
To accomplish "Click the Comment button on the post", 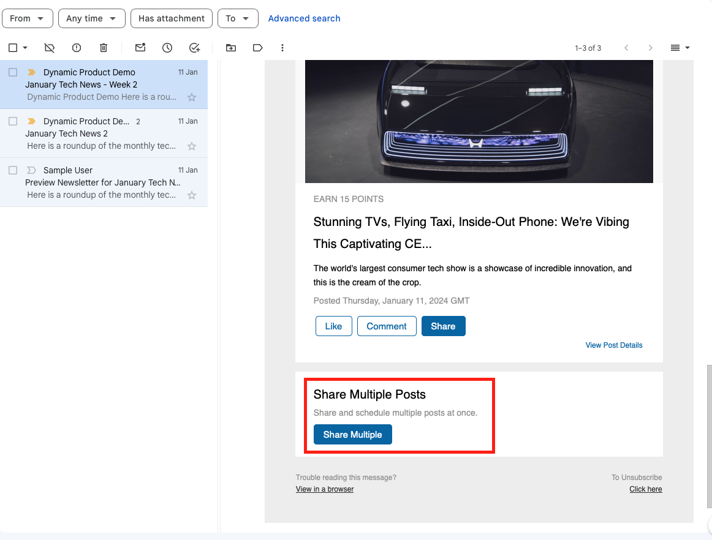I will 387,326.
